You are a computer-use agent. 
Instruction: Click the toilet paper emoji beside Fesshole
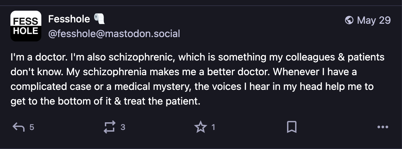[x=99, y=19]
